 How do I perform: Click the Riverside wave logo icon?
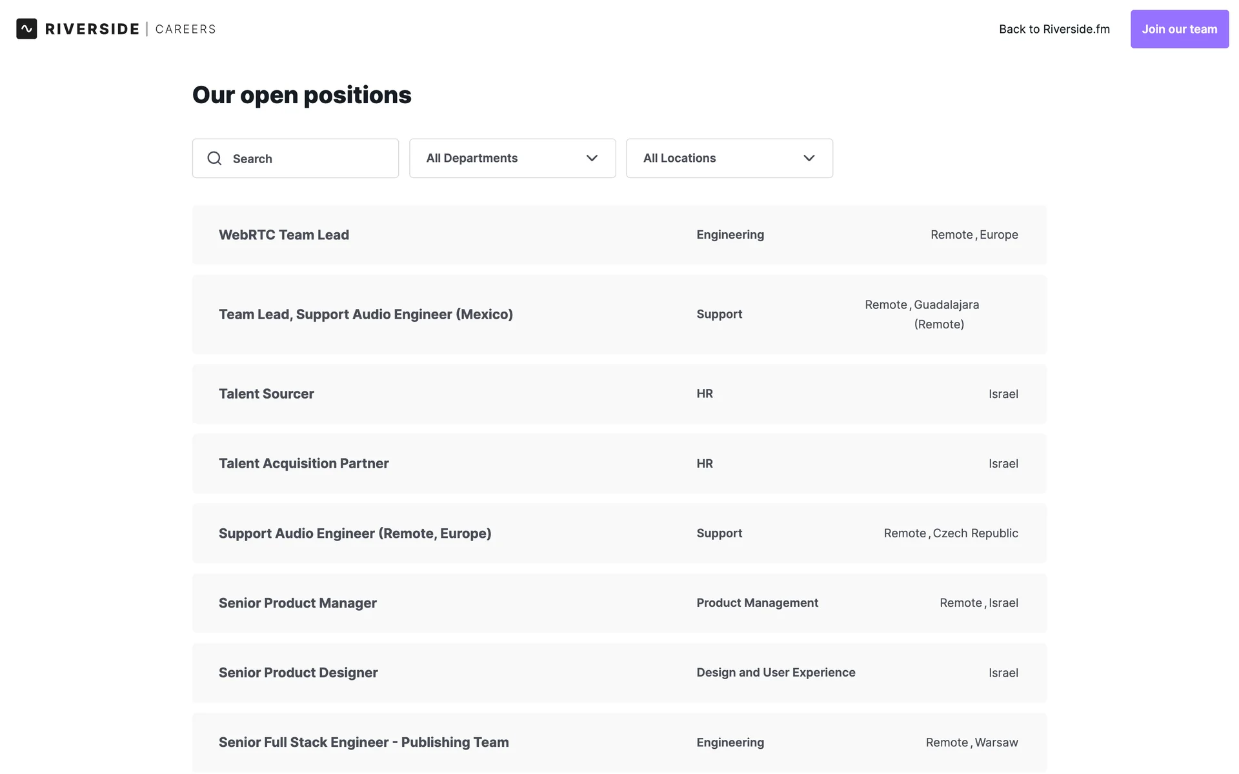26,29
